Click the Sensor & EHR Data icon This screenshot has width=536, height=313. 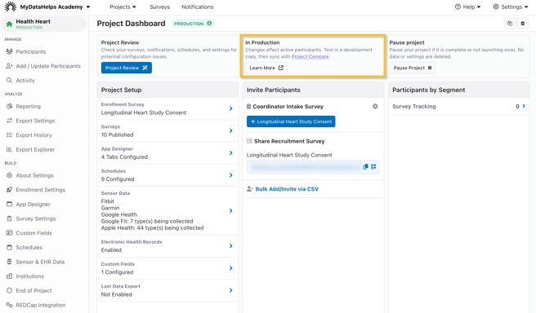[9, 262]
